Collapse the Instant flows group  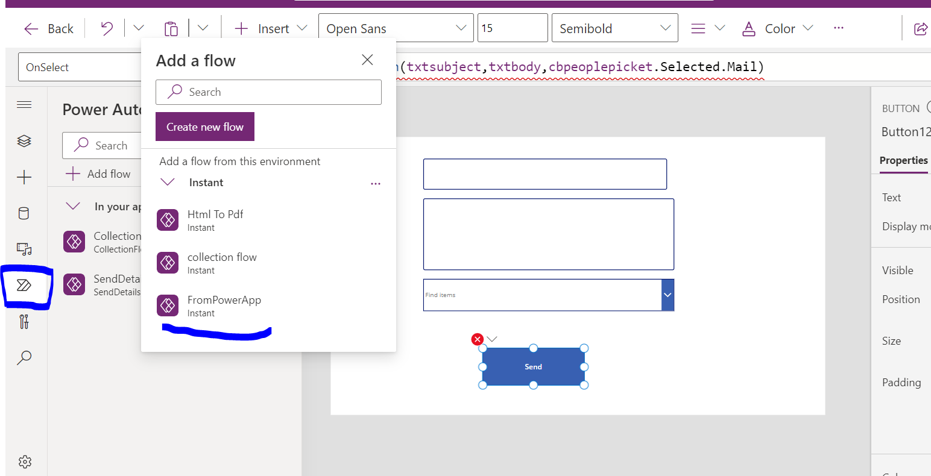tap(167, 183)
